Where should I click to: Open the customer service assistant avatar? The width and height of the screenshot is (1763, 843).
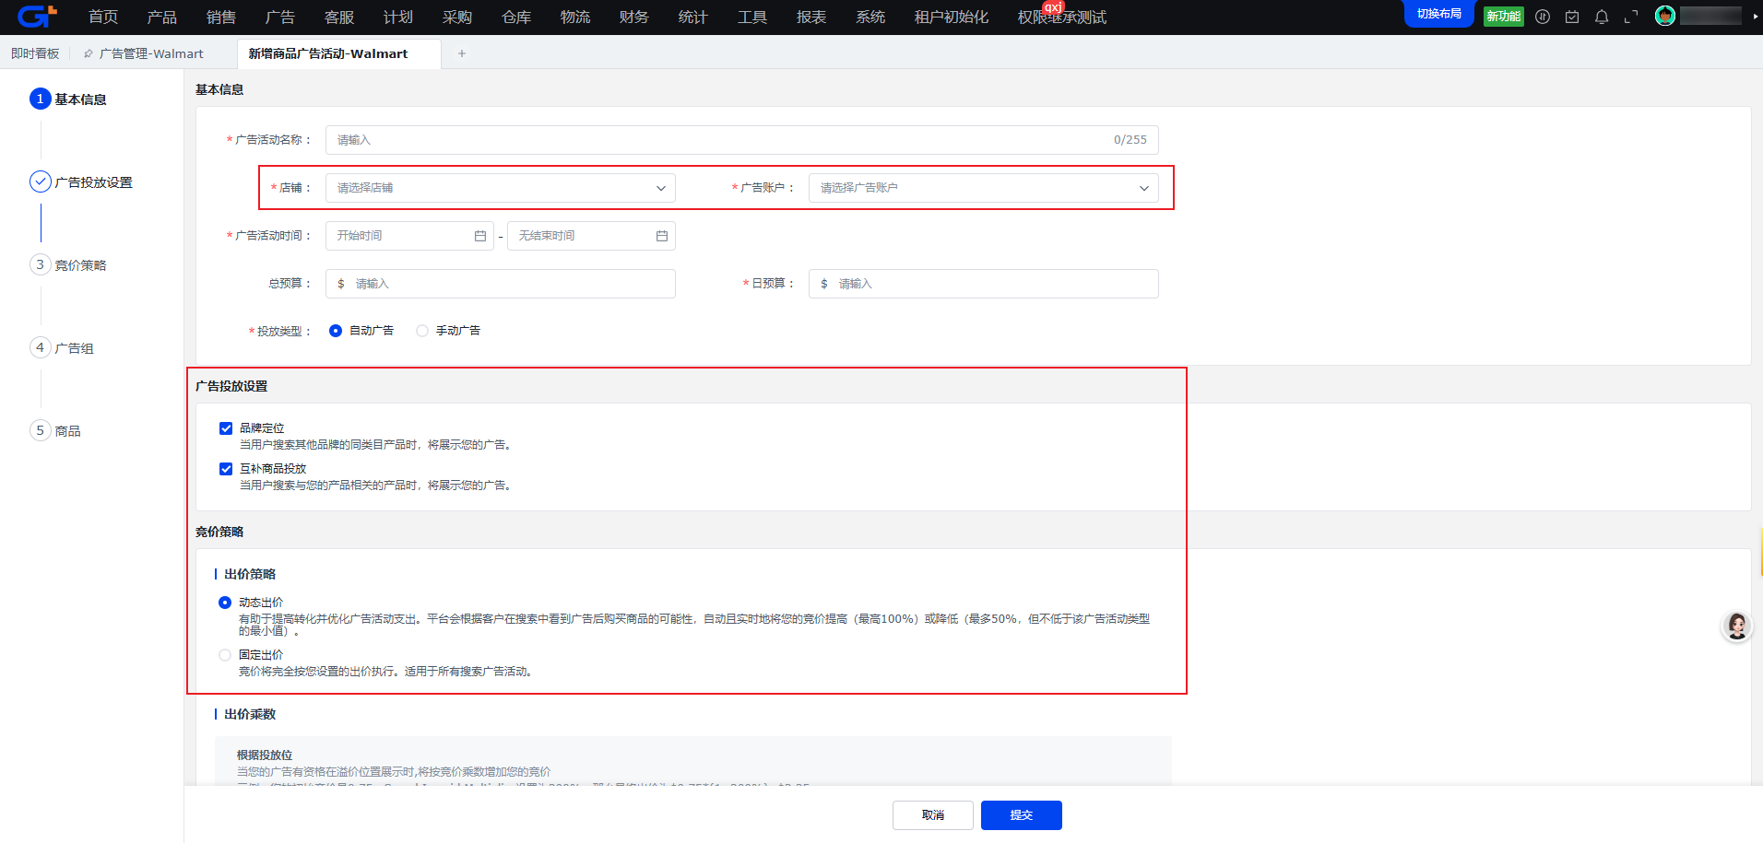coord(1737,626)
